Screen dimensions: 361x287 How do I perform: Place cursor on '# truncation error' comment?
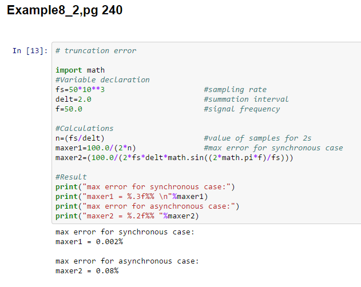pos(96,51)
